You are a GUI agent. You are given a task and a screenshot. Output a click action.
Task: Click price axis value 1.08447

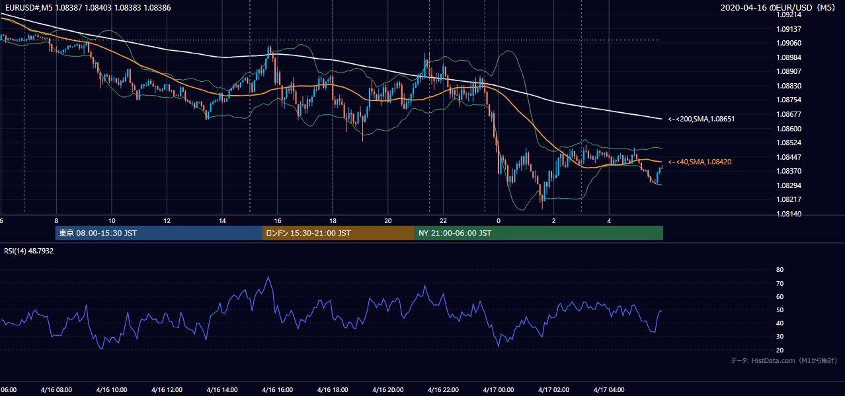[788, 157]
